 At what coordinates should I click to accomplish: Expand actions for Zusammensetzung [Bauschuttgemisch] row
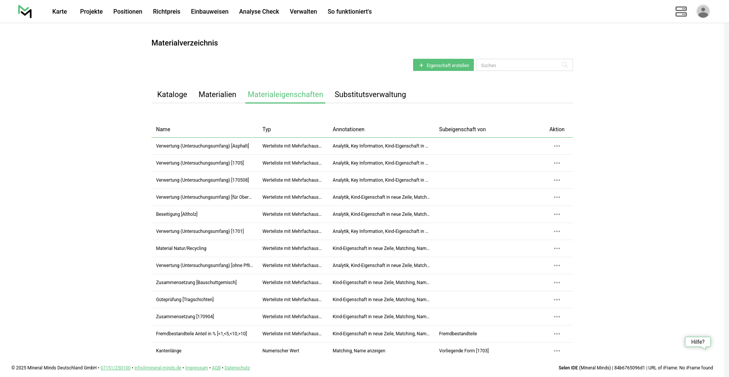point(557,283)
